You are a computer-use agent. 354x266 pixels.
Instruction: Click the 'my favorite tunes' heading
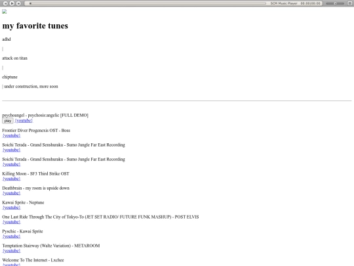pyautogui.click(x=35, y=26)
